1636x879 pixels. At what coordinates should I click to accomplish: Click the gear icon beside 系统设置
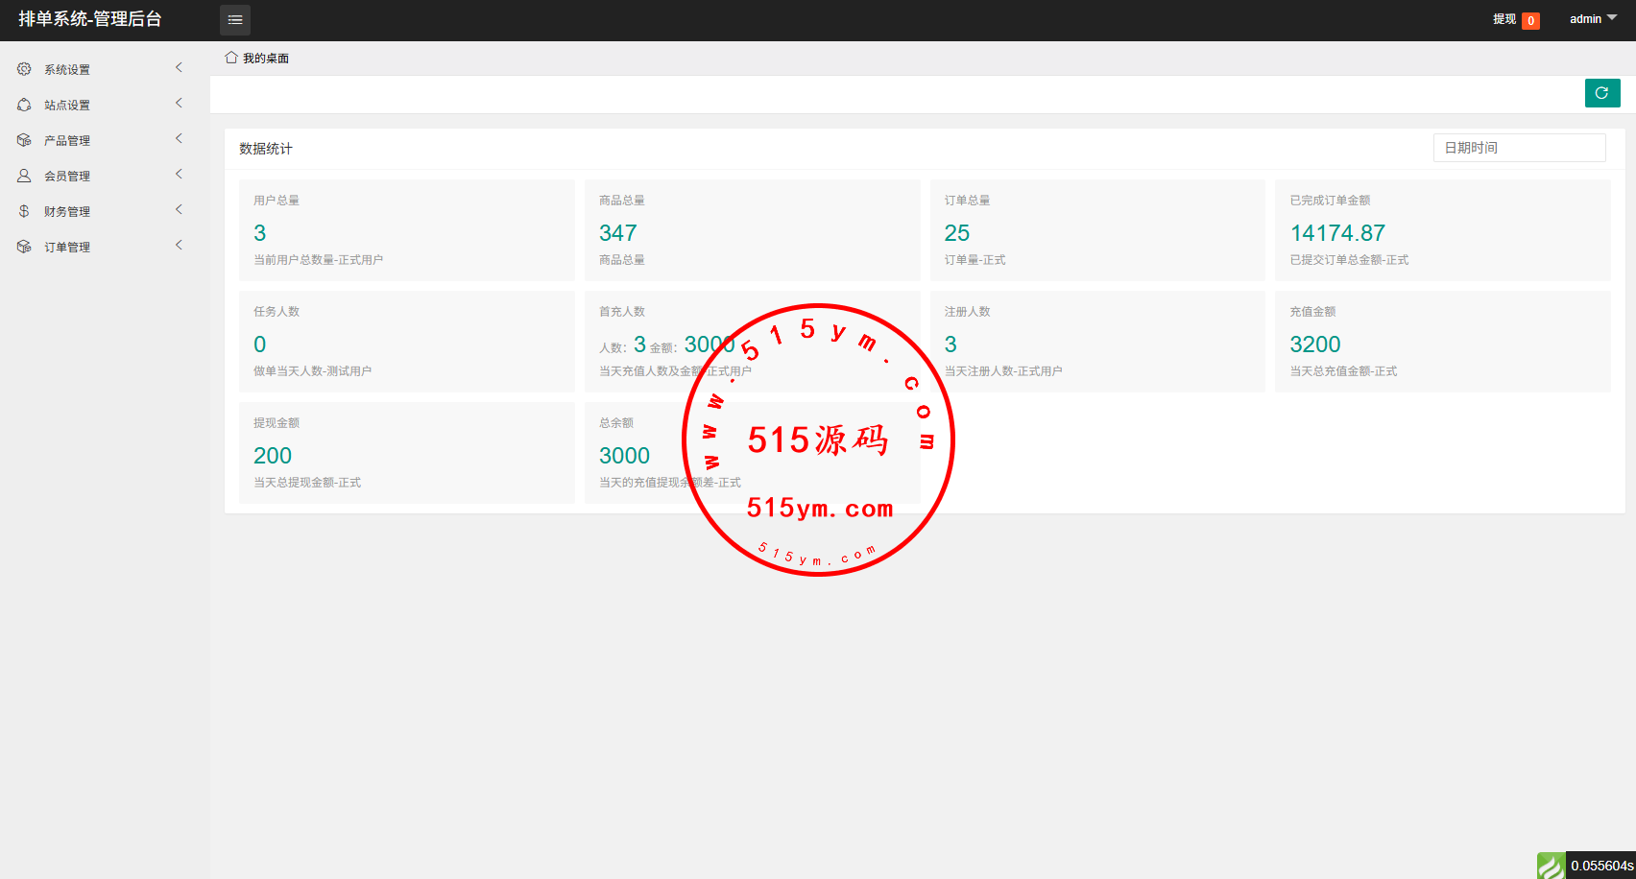click(24, 69)
